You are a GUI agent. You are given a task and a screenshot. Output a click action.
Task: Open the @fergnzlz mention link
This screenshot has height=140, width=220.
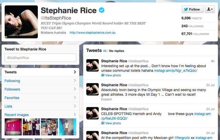182,138
